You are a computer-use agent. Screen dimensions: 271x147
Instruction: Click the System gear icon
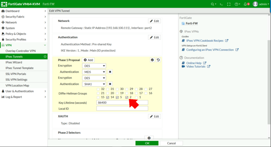[x=3, y=28]
